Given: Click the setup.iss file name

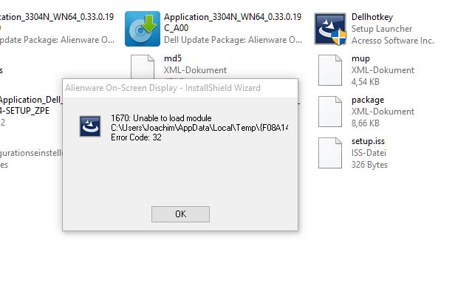Looking at the screenshot, I should click(370, 141).
